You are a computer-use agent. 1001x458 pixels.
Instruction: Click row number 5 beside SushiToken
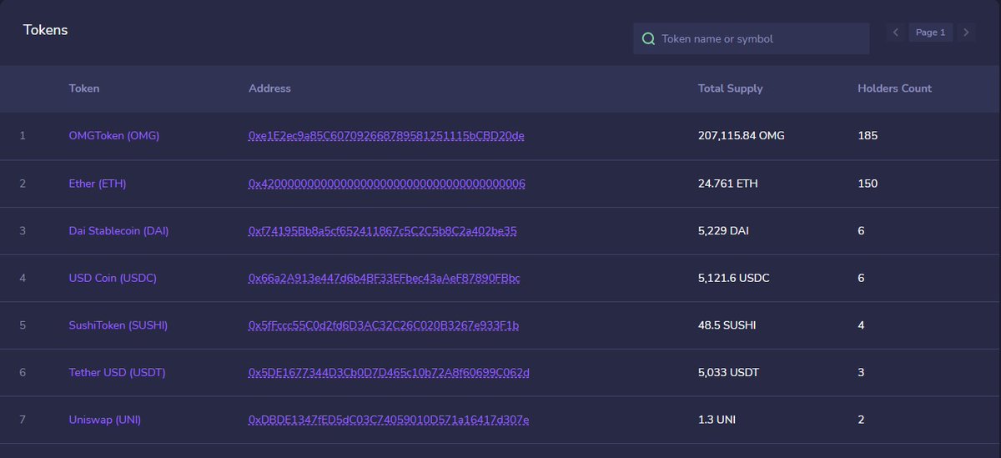[23, 325]
